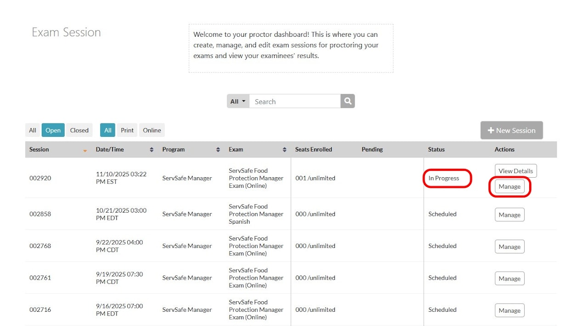The height and width of the screenshot is (326, 588).
Task: Manage session 002768
Action: click(509, 247)
